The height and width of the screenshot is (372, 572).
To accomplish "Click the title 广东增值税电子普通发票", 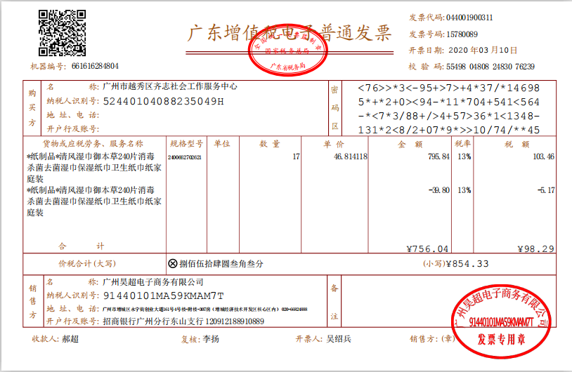I will tap(290, 34).
